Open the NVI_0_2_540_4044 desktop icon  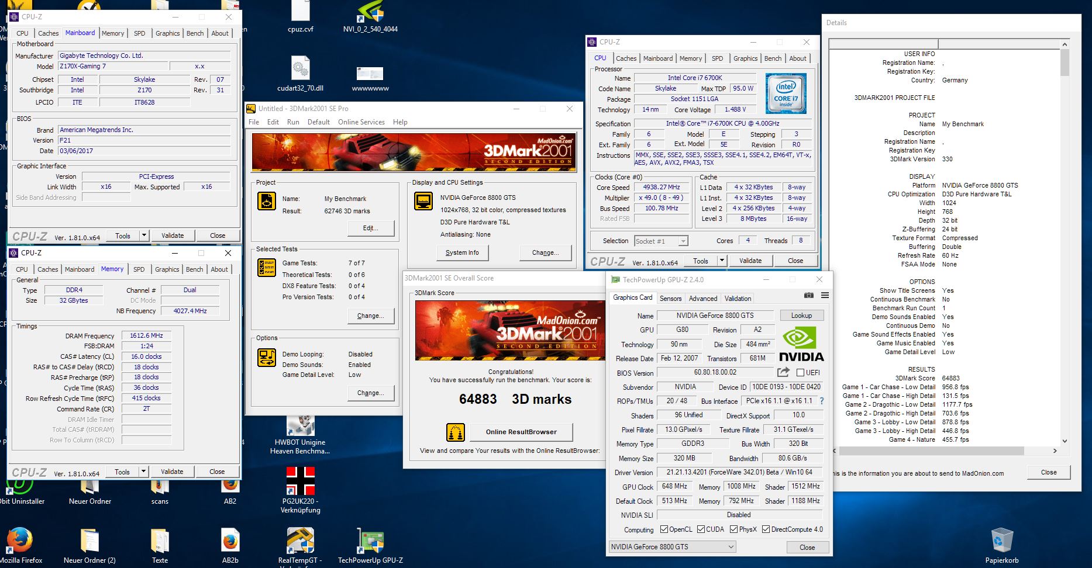[370, 16]
